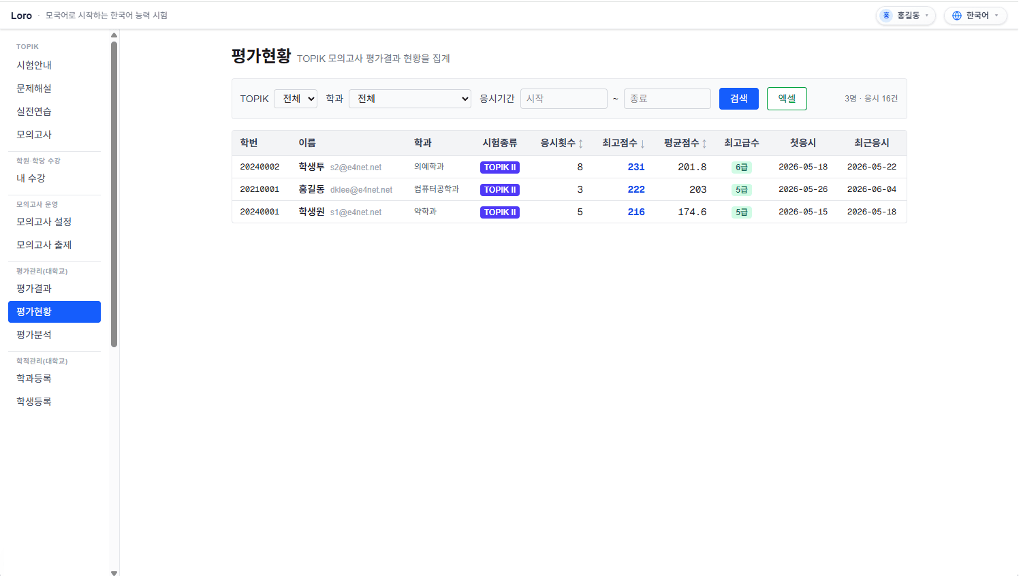The width and height of the screenshot is (1021, 576).
Task: Click sidebar scrollbar down arrow
Action: 114,573
